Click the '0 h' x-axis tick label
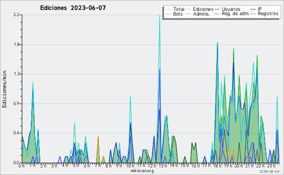 click(21, 166)
